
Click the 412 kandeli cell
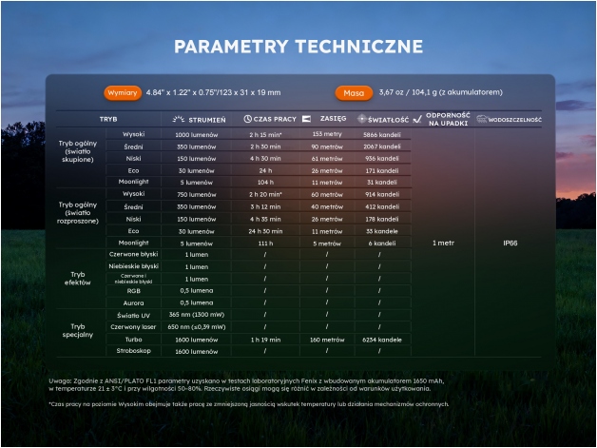click(x=382, y=206)
